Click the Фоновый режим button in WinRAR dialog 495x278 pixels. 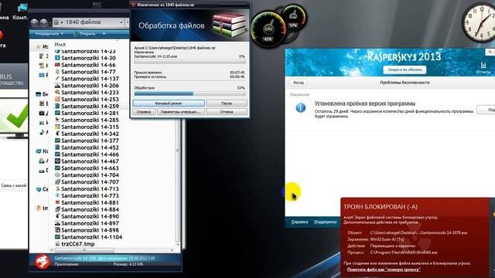(x=169, y=103)
